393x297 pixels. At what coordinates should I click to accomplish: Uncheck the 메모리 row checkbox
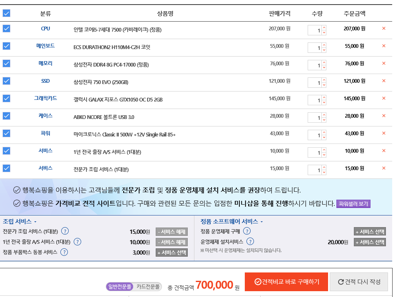click(x=7, y=64)
